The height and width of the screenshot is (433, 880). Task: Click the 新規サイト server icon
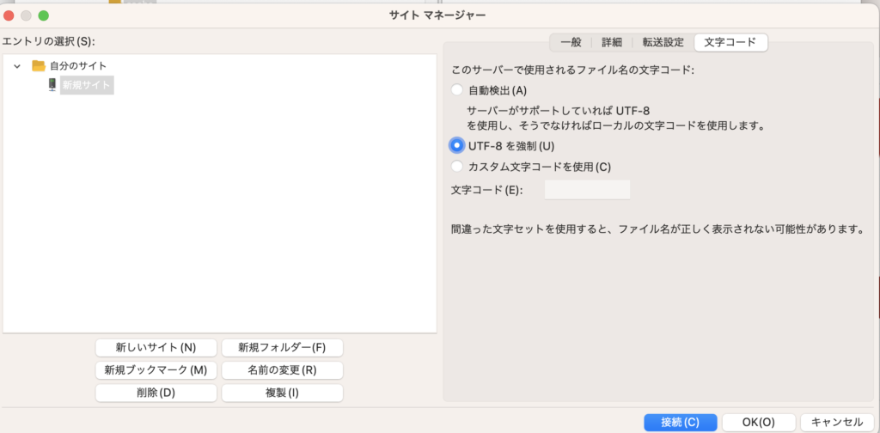pyautogui.click(x=52, y=85)
